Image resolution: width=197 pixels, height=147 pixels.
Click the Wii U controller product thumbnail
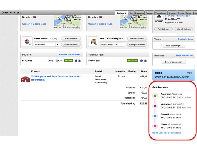pyautogui.click(x=25, y=79)
